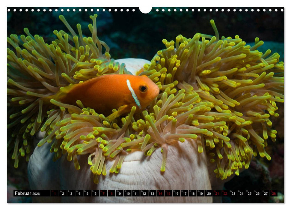Select Saturday 7 in the date strip
Image resolution: width=291 pixels, height=210 pixels.
tap(103, 193)
